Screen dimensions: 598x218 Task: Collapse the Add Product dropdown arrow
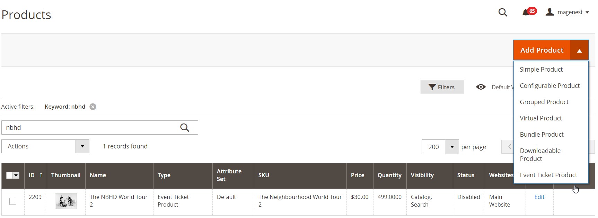(x=579, y=51)
